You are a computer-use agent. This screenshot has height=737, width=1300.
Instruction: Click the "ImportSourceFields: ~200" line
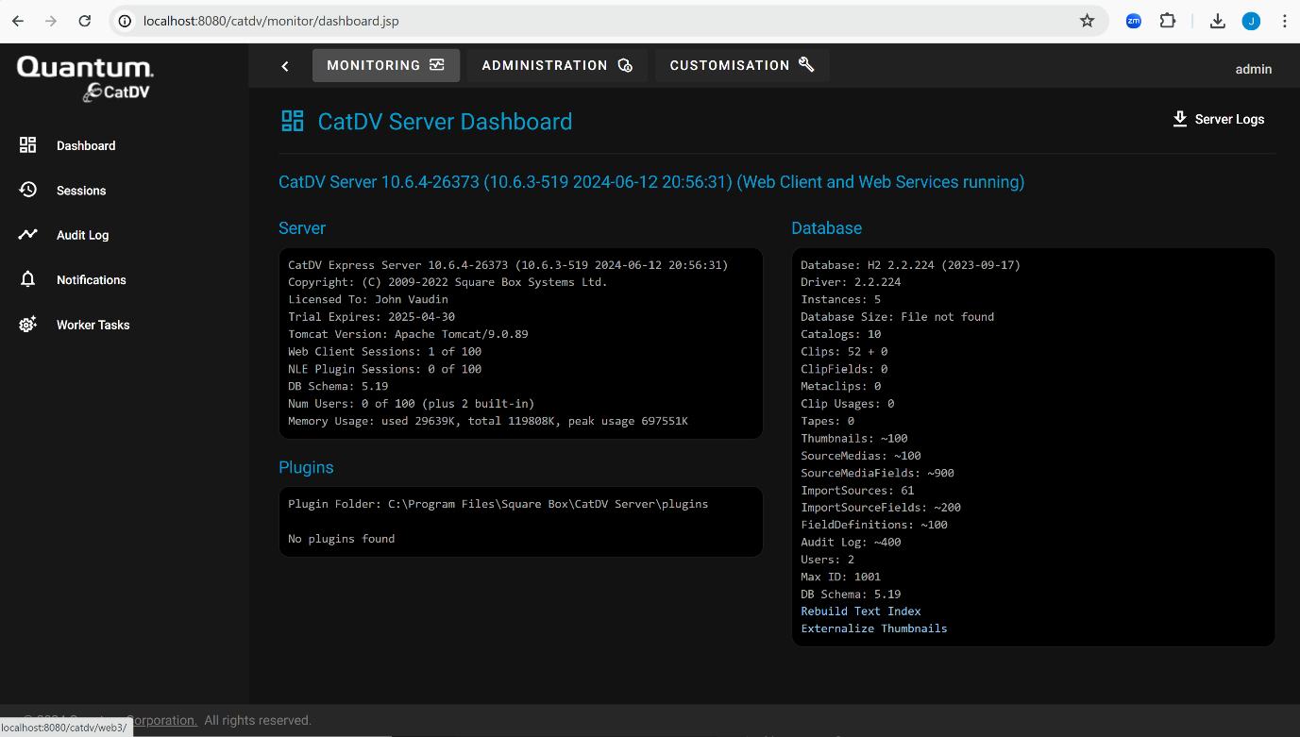pyautogui.click(x=881, y=508)
